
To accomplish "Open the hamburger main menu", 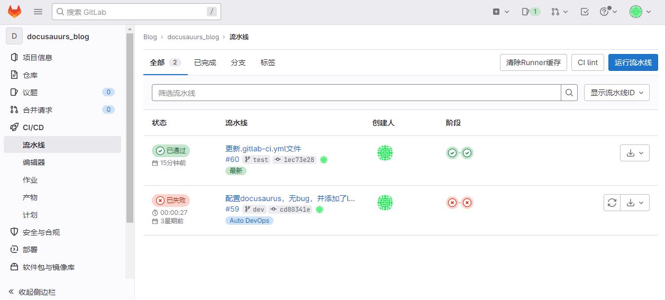I will coord(38,12).
